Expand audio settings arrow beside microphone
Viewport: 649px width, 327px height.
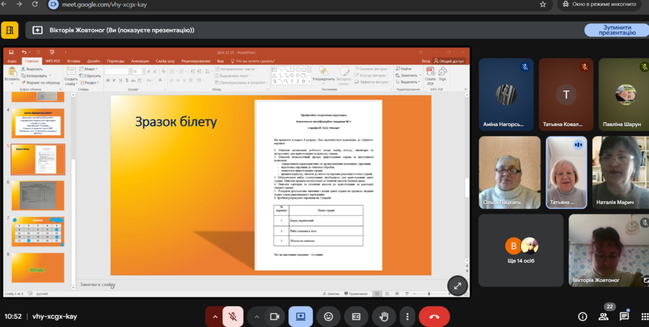[x=214, y=316]
